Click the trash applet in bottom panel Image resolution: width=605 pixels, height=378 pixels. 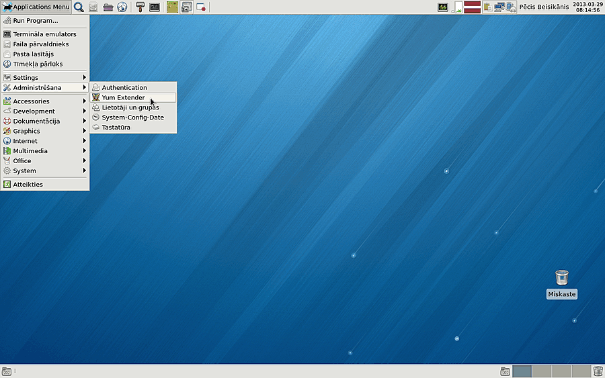pos(598,371)
